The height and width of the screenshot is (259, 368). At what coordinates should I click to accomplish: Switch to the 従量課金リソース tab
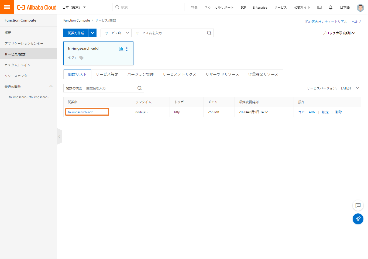[263, 74]
